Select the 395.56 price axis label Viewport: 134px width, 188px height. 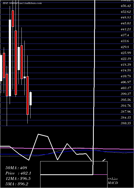(x=126, y=100)
